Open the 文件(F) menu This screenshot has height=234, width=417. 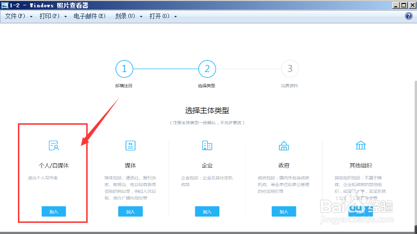tap(15, 16)
